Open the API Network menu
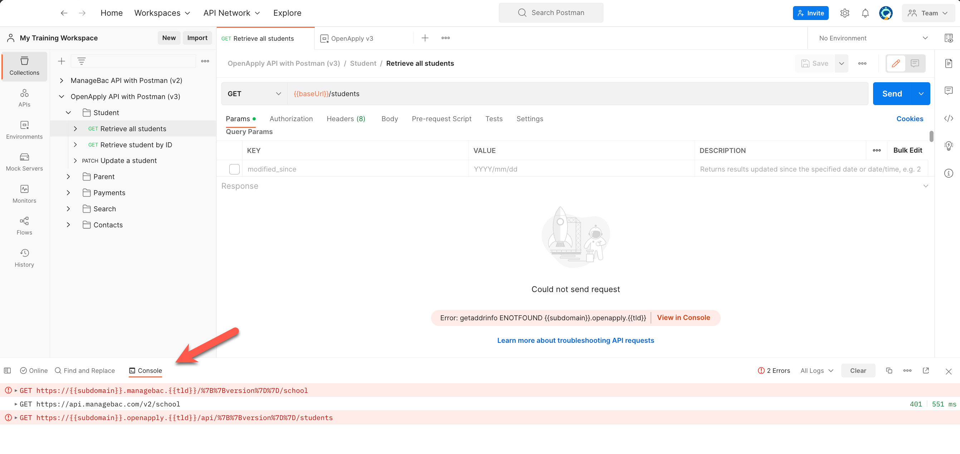The image size is (960, 454). click(x=231, y=13)
